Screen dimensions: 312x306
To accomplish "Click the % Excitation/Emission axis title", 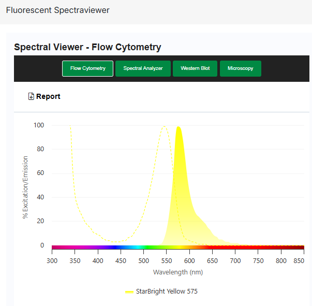I will click(x=25, y=185).
